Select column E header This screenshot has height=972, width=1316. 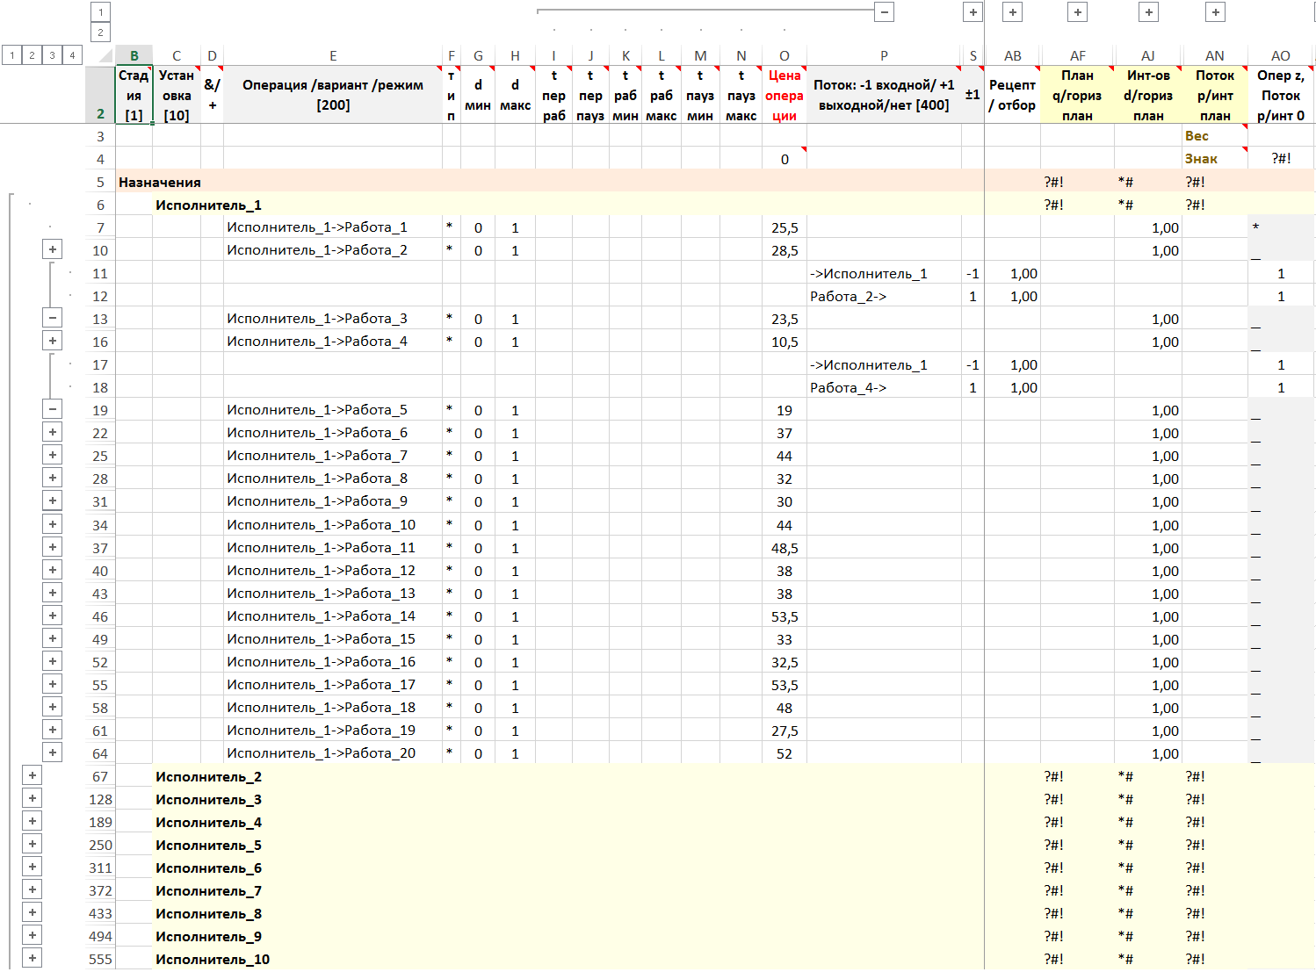[x=333, y=55]
